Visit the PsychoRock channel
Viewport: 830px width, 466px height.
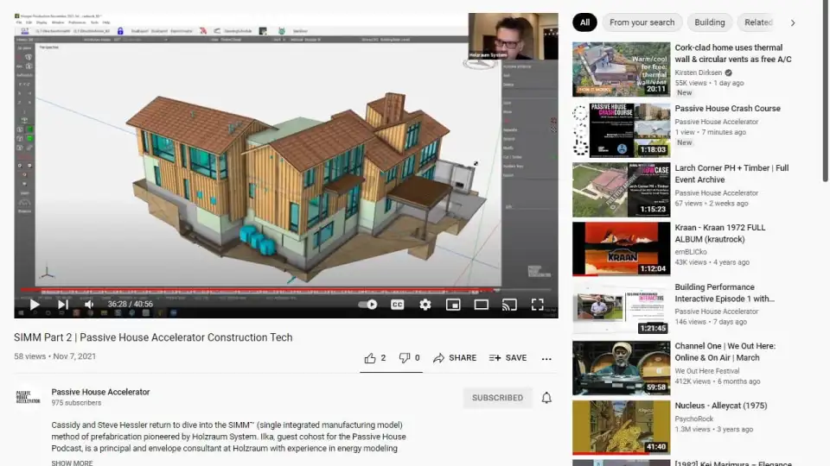(x=694, y=419)
